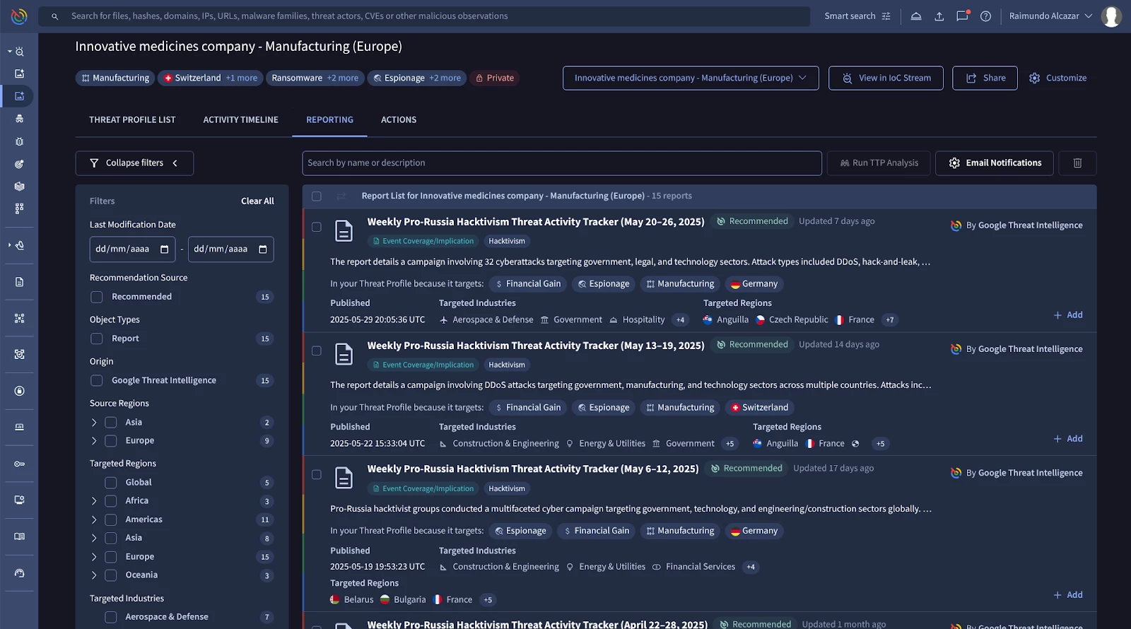Select all reports with the header checkbox

click(x=317, y=196)
